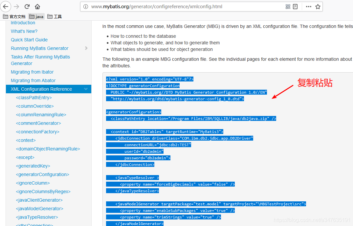This screenshot has height=226, width=353.
Task: Open the <classPathEntry> reference link
Action: click(34, 98)
